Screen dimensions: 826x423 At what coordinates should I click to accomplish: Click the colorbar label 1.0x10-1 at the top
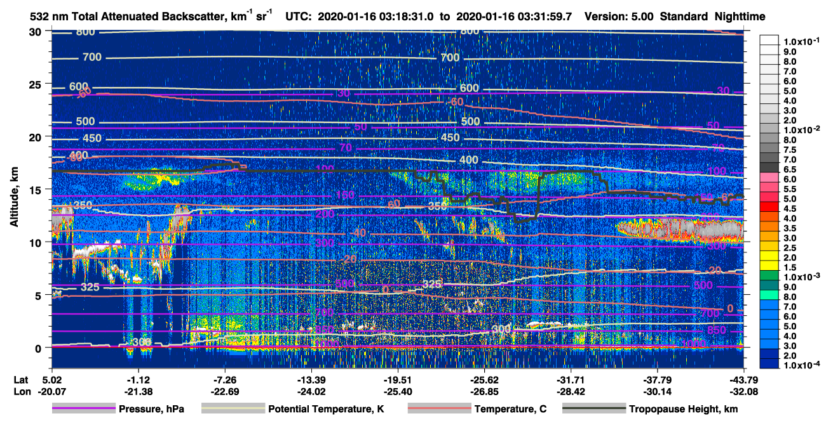pyautogui.click(x=802, y=41)
